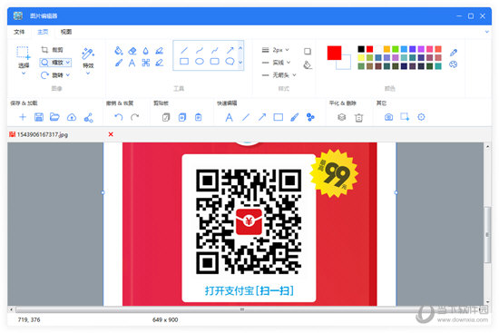Collapse the ribbon with top-right chevron
Image resolution: width=499 pixels, height=333 pixels.
tap(486, 32)
